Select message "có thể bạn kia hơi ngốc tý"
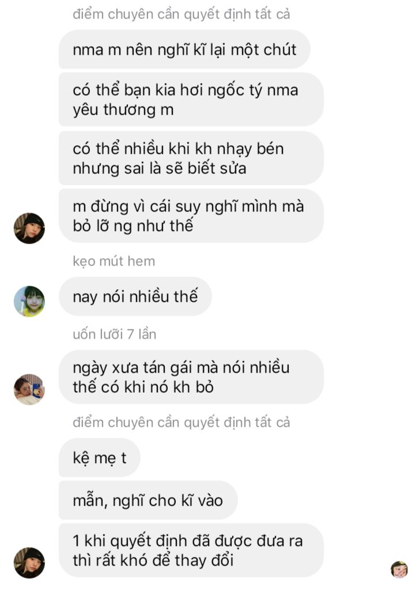The image size is (411, 596). click(191, 100)
